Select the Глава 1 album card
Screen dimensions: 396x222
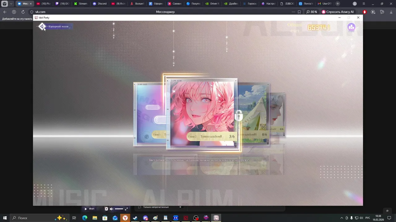[150, 114]
